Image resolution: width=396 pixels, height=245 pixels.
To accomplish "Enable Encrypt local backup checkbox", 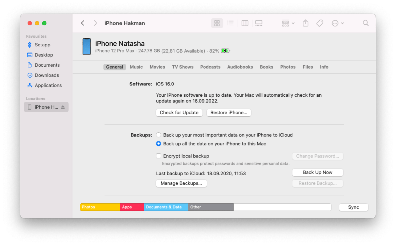I will click(158, 156).
